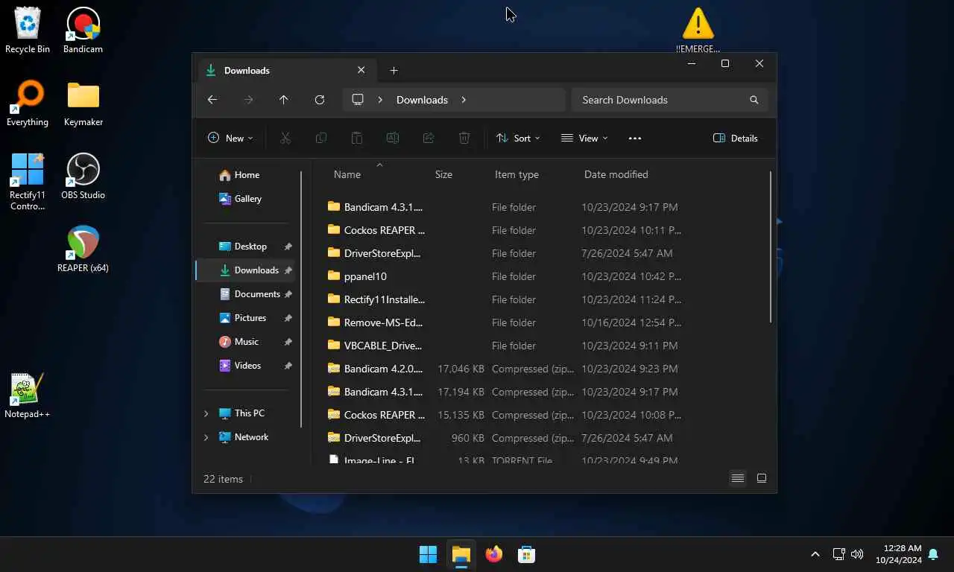Select the !!EMERGE... warning desktop icon
The height and width of the screenshot is (572, 954).
pyautogui.click(x=698, y=30)
